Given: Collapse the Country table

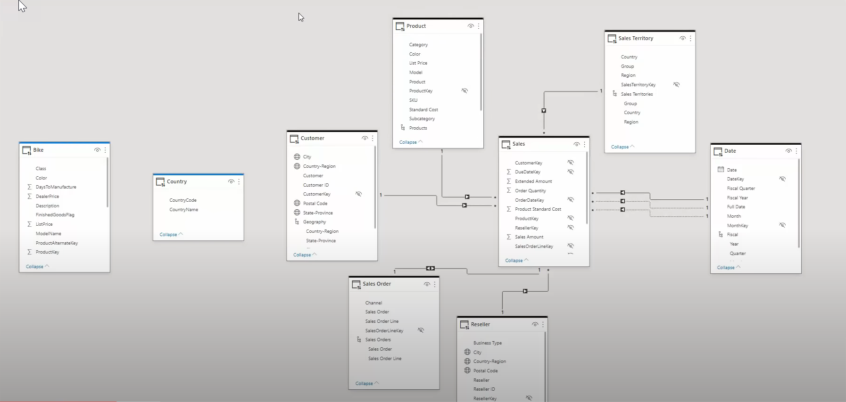Looking at the screenshot, I should click(x=171, y=234).
